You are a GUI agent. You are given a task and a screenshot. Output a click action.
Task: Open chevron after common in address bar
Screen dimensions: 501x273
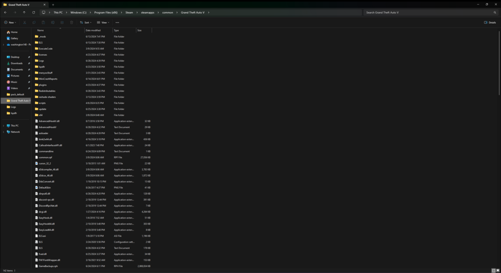tap(177, 12)
